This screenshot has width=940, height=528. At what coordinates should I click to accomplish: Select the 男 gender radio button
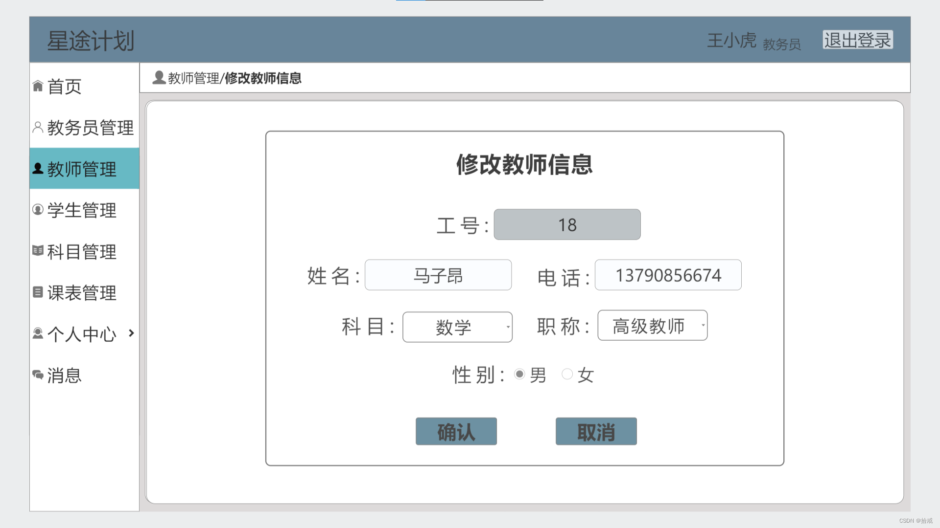[519, 374]
